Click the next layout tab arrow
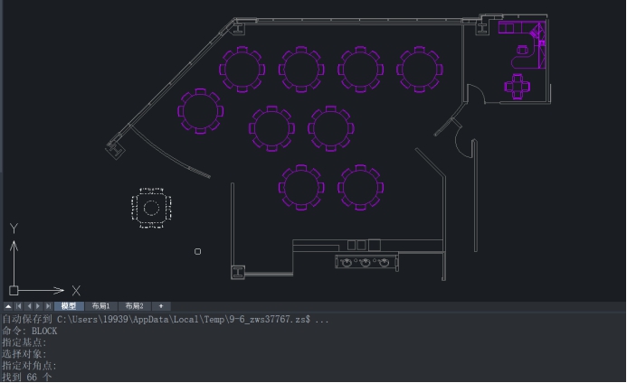 coord(38,306)
